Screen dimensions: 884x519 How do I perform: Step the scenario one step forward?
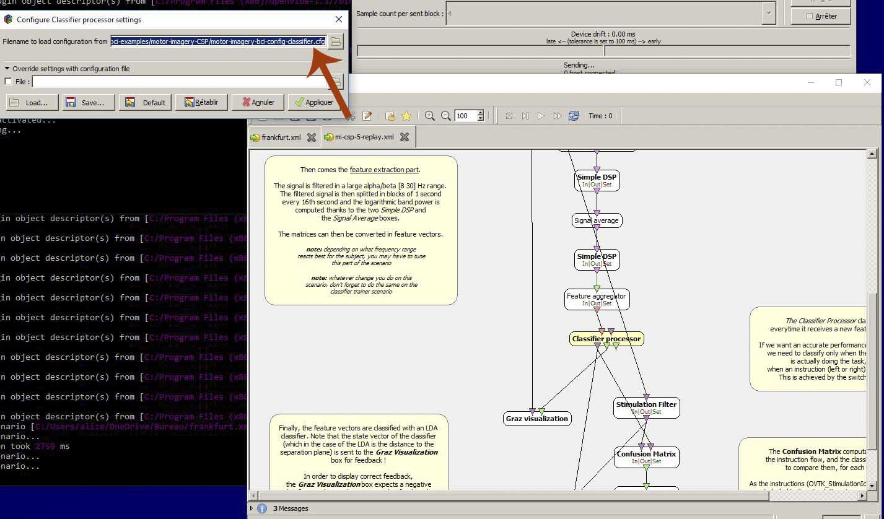(x=525, y=116)
